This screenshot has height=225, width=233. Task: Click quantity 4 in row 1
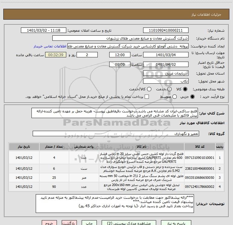[x=54, y=158]
